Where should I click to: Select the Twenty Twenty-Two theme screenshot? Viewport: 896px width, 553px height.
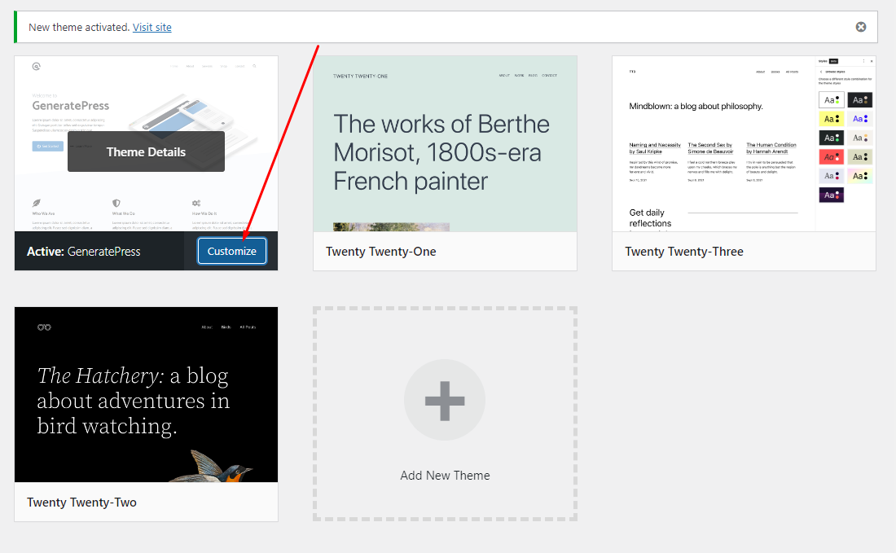tap(147, 395)
